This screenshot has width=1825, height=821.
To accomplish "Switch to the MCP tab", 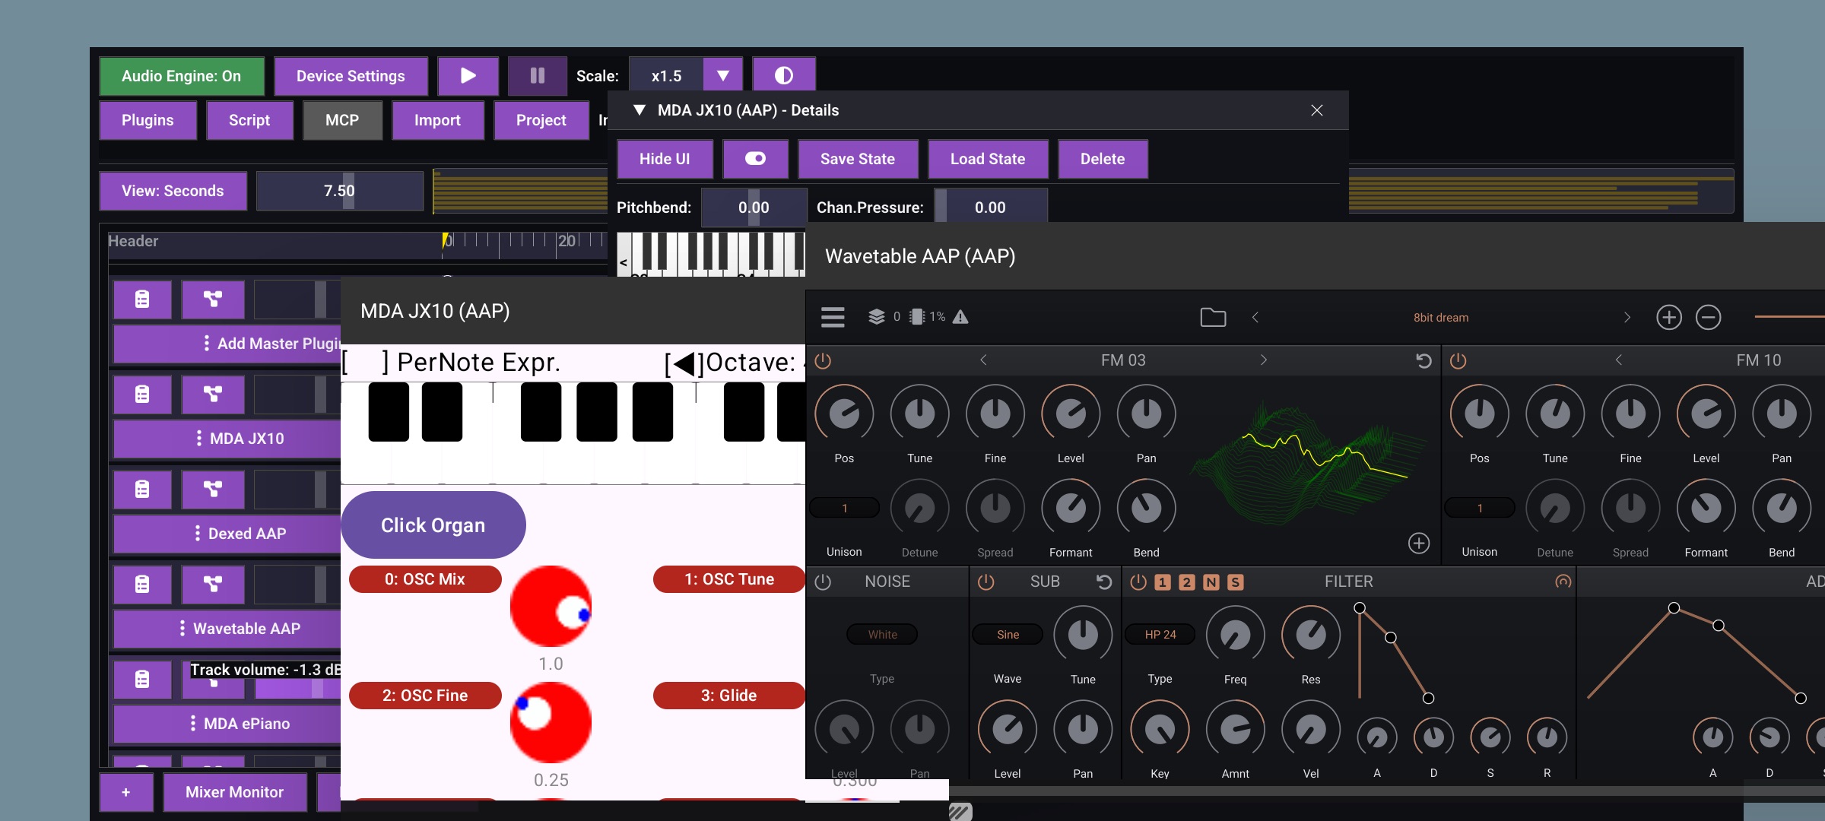I will [342, 120].
